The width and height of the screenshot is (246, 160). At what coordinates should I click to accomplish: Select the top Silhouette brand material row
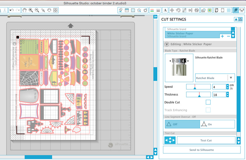click(x=198, y=29)
